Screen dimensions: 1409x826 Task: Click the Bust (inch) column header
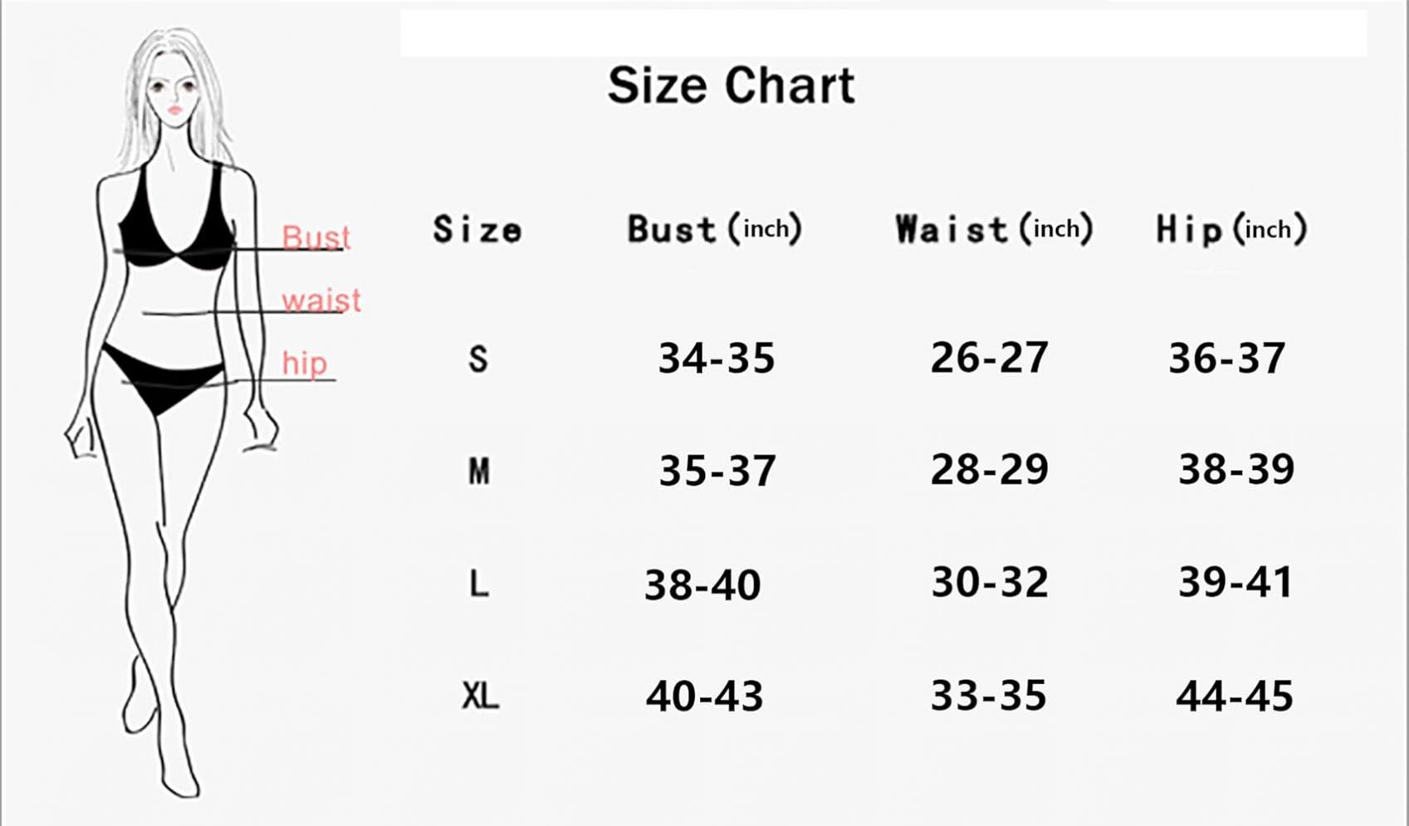715,228
